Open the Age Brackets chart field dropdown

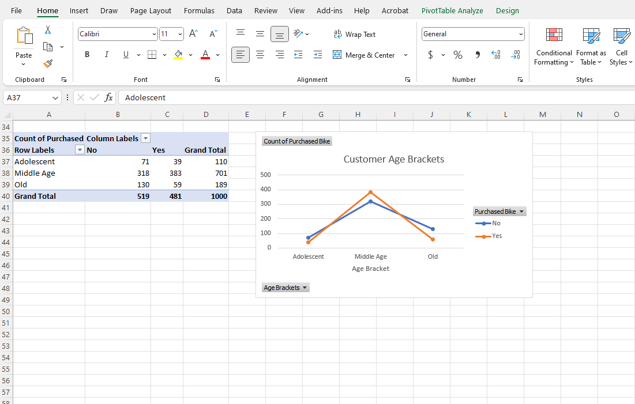(306, 287)
